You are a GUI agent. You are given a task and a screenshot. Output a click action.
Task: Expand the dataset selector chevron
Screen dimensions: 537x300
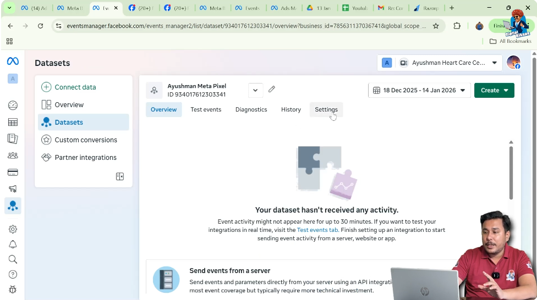click(x=255, y=90)
